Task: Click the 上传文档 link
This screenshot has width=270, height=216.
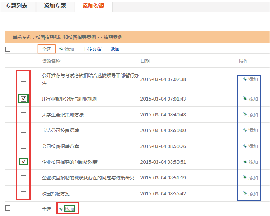Action: 92,49
